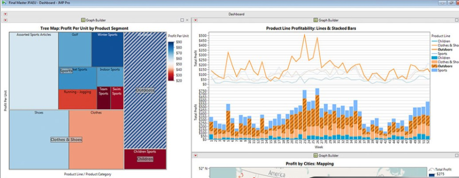Screen dimensions: 459x178
Task: Select Clothes & Shoes line legend entry
Action: pyautogui.click(x=445, y=45)
